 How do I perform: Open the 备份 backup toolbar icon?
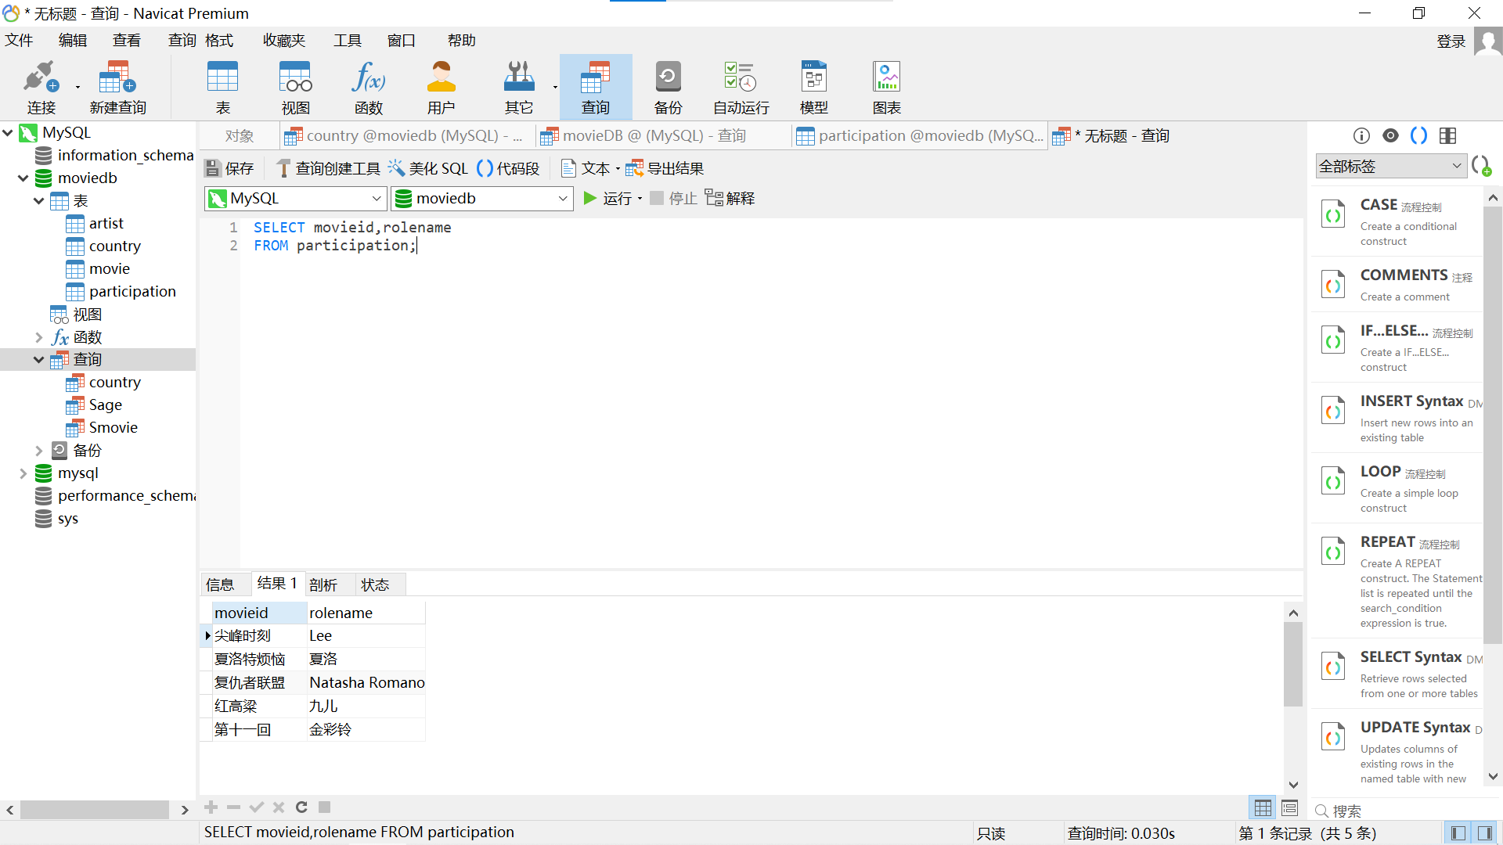click(x=668, y=88)
